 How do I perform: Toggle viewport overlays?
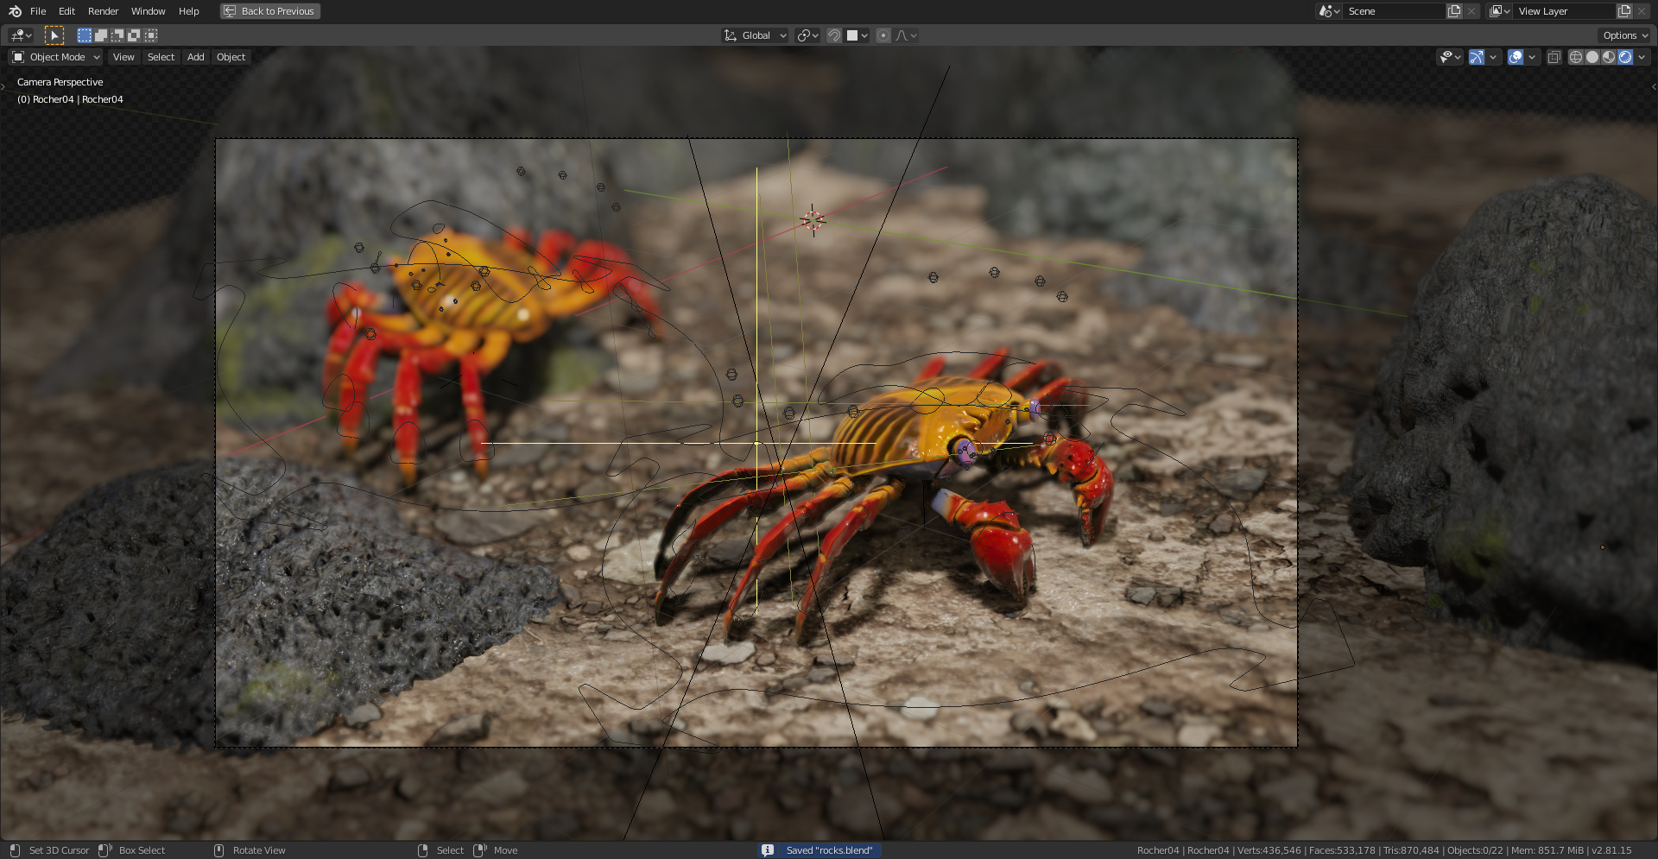click(1516, 57)
